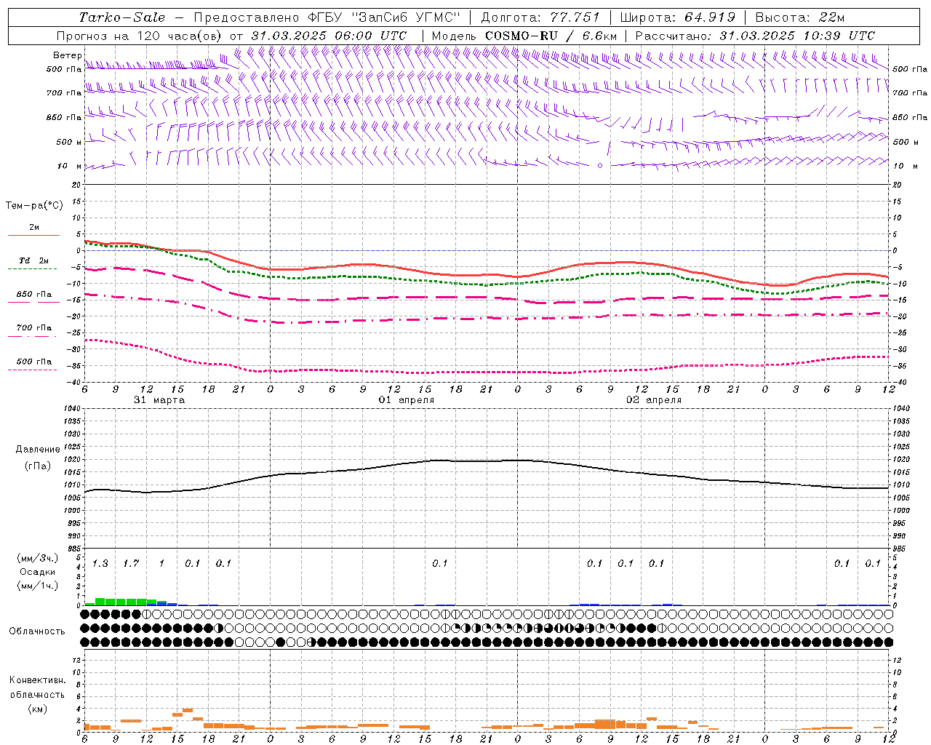Screen dimensions: 931x745
Task: Click the 'Широта: 64.919' header field
Action: point(677,17)
